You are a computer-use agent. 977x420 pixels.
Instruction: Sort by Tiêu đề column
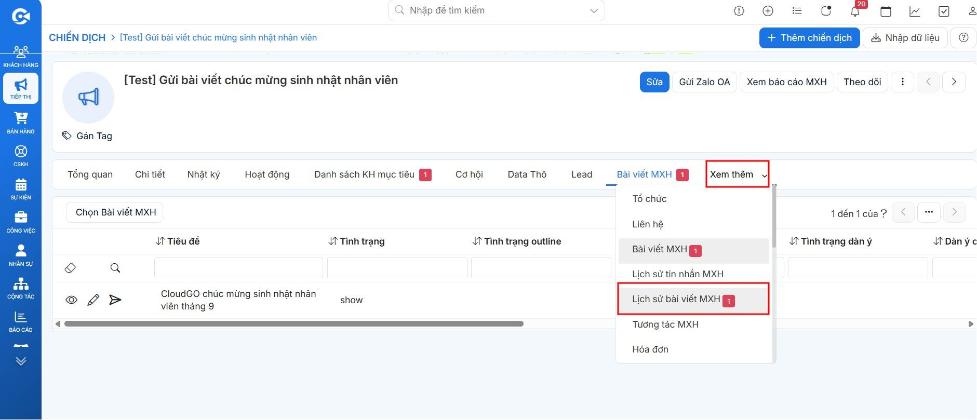click(x=178, y=241)
